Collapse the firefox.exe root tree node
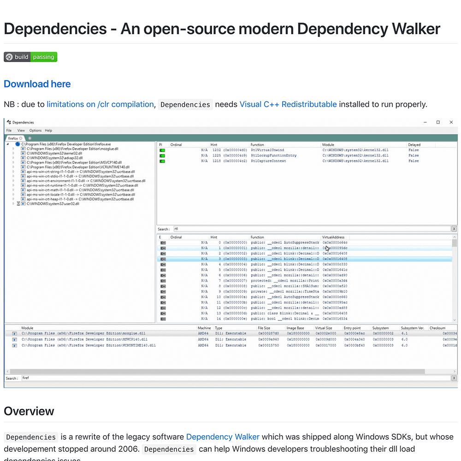The image size is (461, 461). (8, 144)
